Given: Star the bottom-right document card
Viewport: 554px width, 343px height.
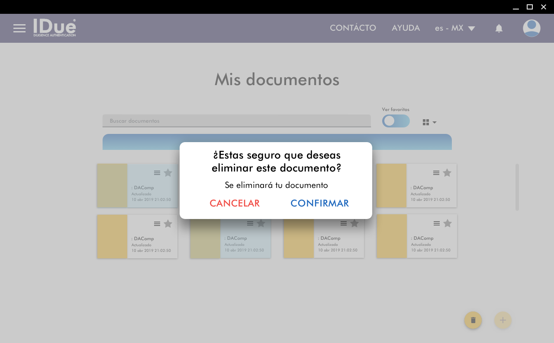Looking at the screenshot, I should 448,223.
